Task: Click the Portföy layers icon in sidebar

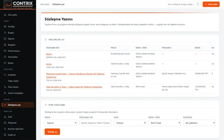Action: tap(5, 26)
